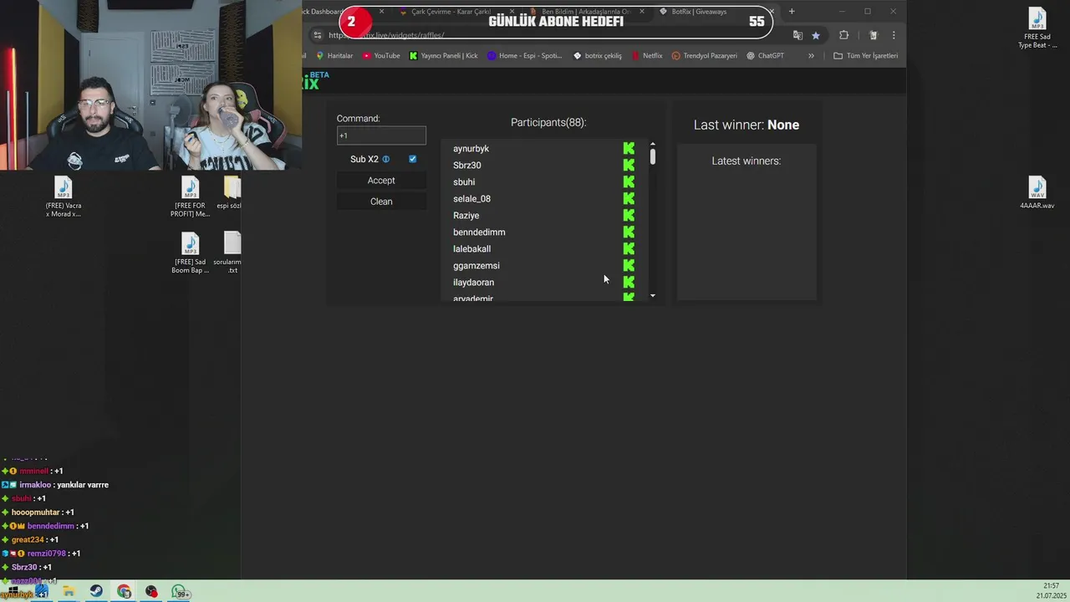Click the participants list scroll-up arrow
This screenshot has width=1070, height=602.
click(x=653, y=145)
